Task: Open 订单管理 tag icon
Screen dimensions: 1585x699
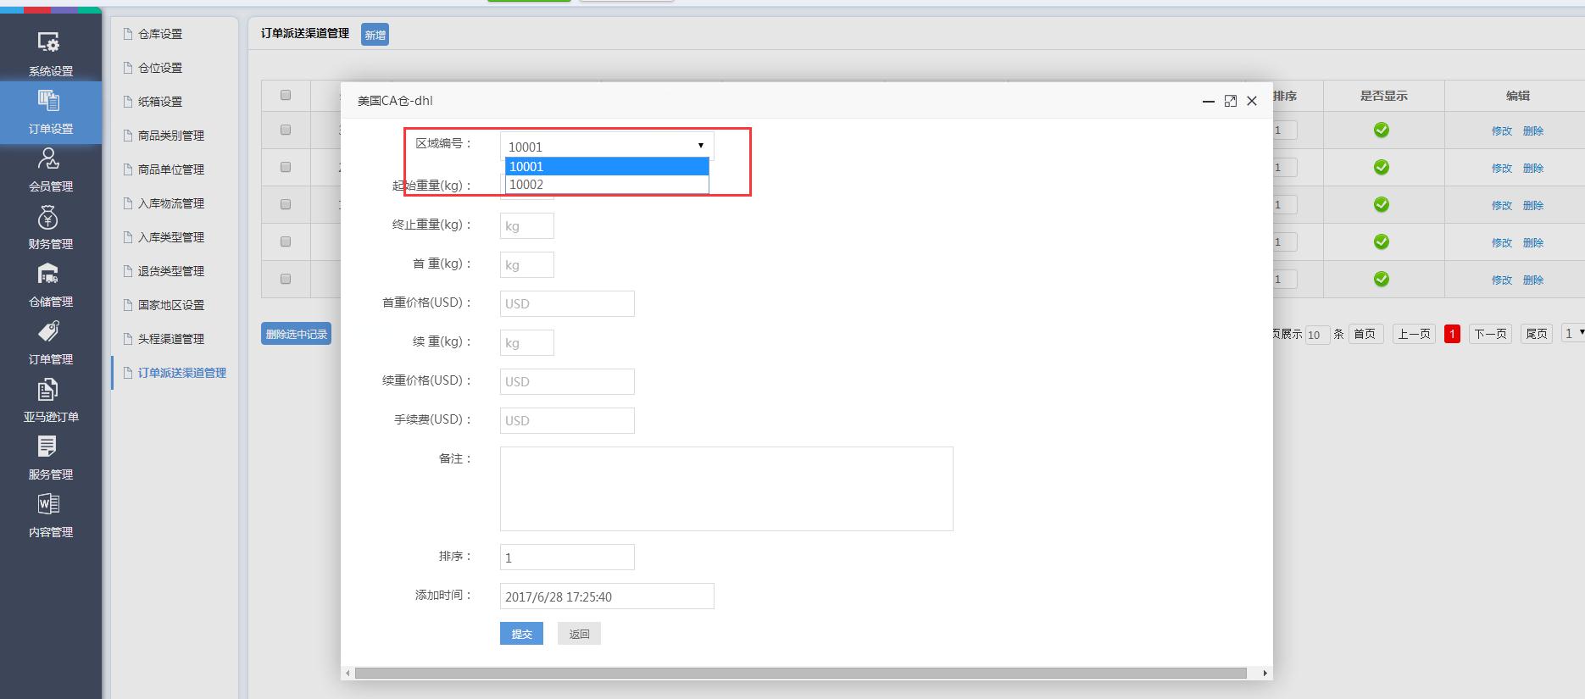Action: [x=49, y=332]
